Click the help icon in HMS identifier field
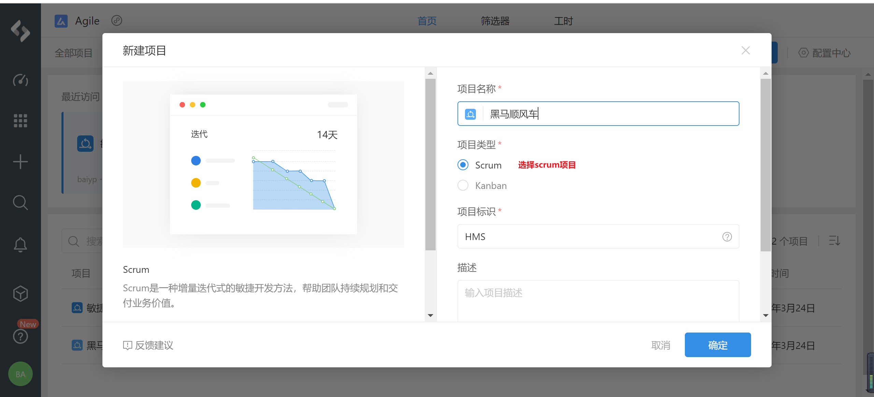The width and height of the screenshot is (874, 397). [727, 237]
